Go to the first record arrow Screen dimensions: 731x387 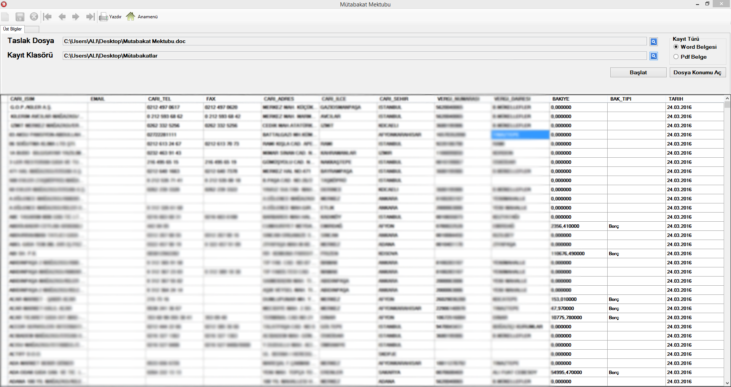[x=48, y=17]
